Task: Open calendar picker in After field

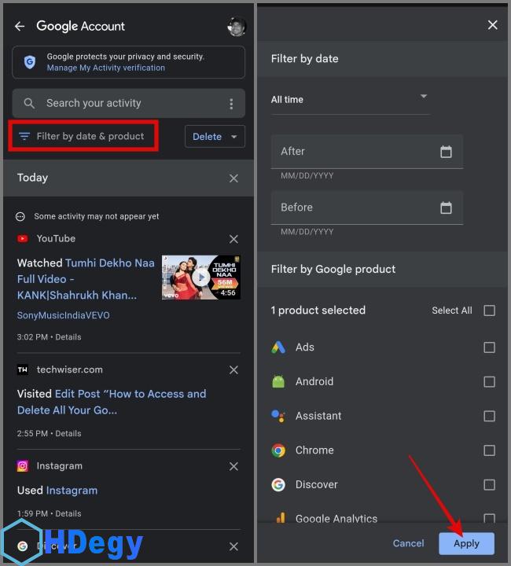Action: [446, 152]
